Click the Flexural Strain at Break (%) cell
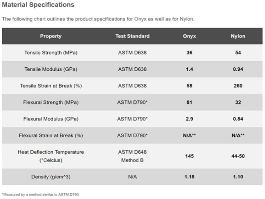This screenshot has width=265, height=199. pyautogui.click(x=51, y=135)
